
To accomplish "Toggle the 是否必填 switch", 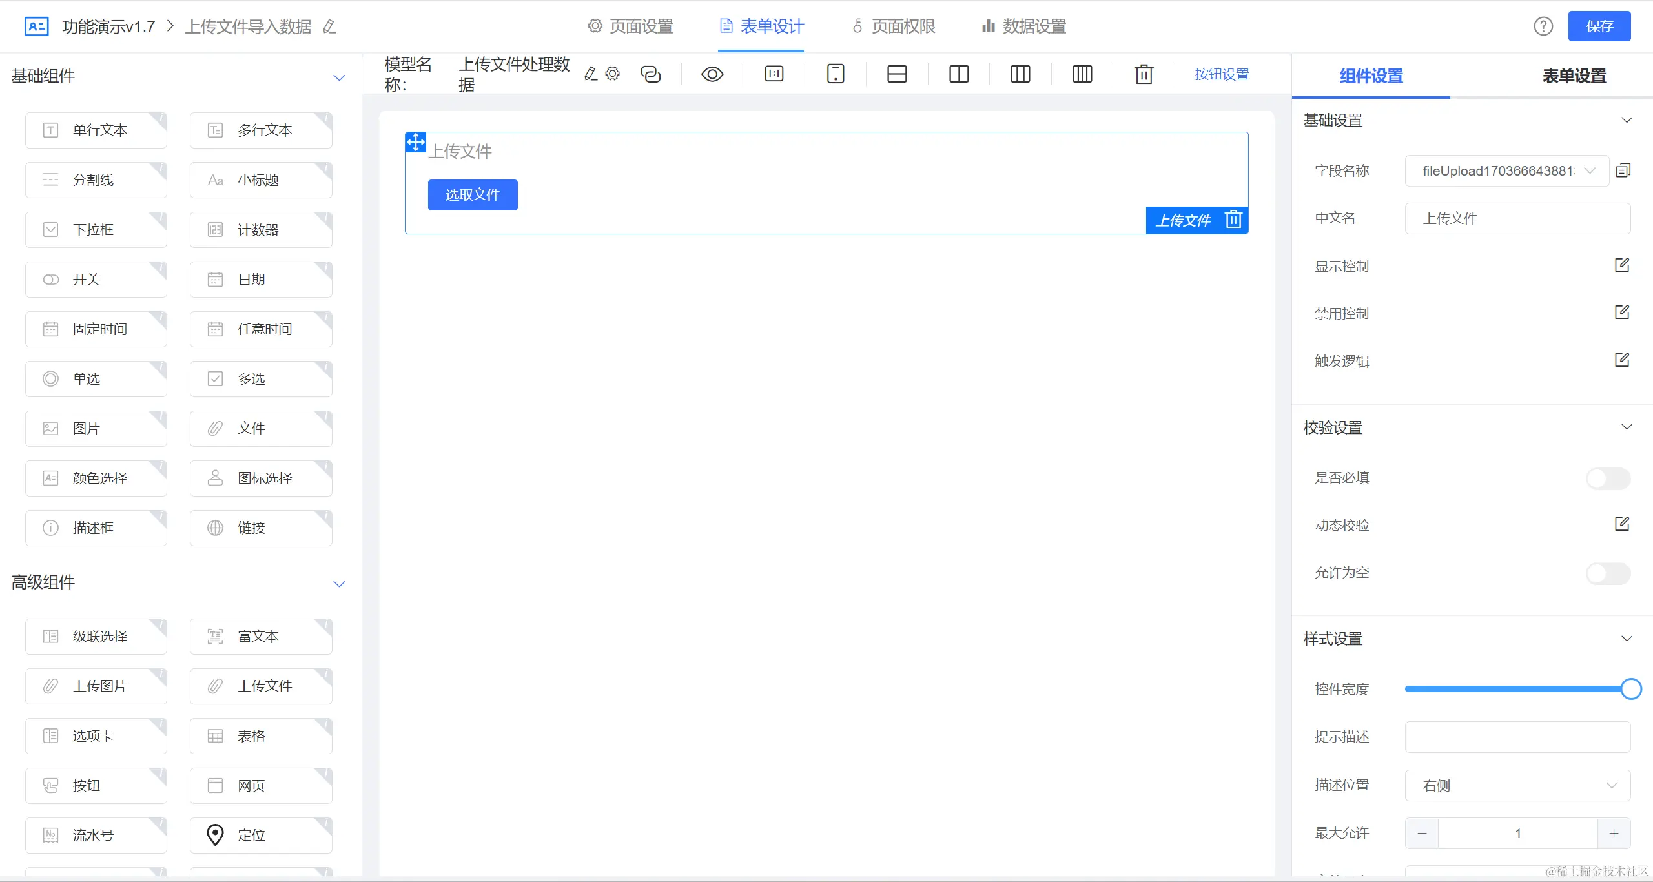I will point(1608,478).
